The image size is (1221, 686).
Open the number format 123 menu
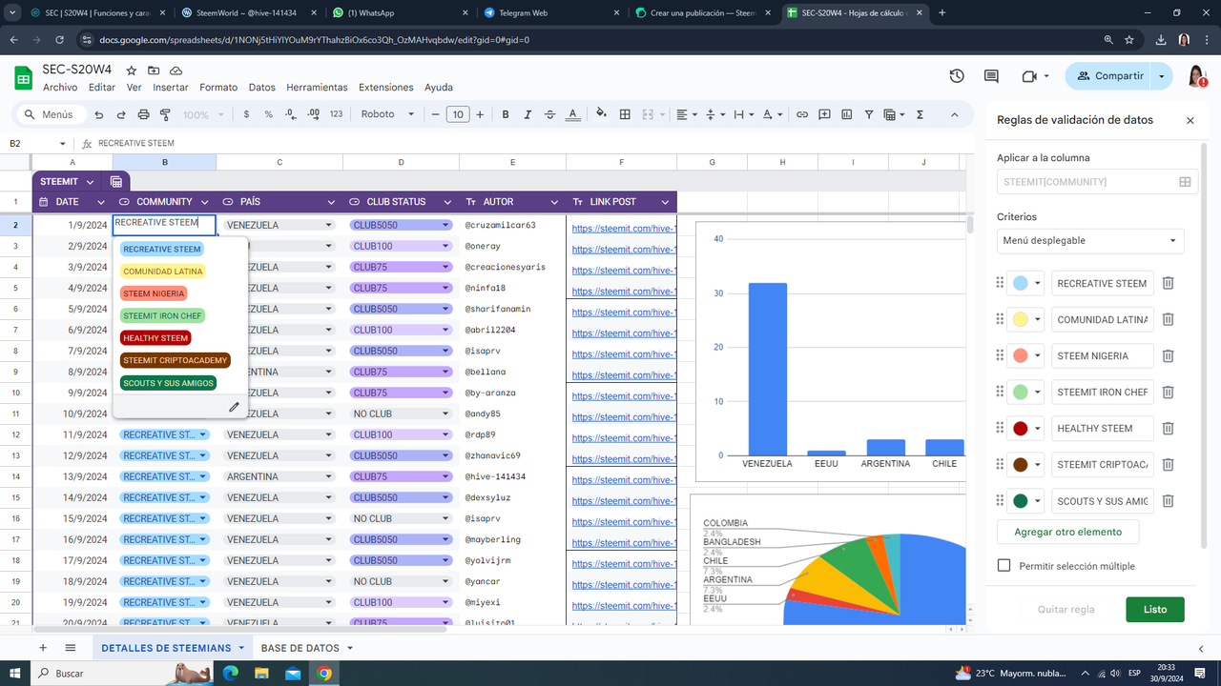tap(336, 114)
